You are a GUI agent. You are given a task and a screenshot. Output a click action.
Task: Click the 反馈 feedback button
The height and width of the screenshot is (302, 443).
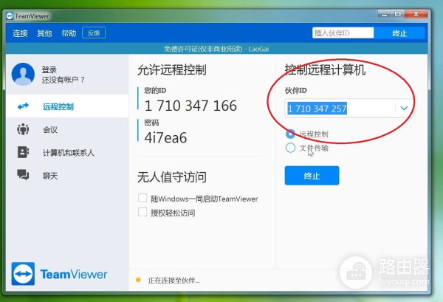pyautogui.click(x=94, y=32)
